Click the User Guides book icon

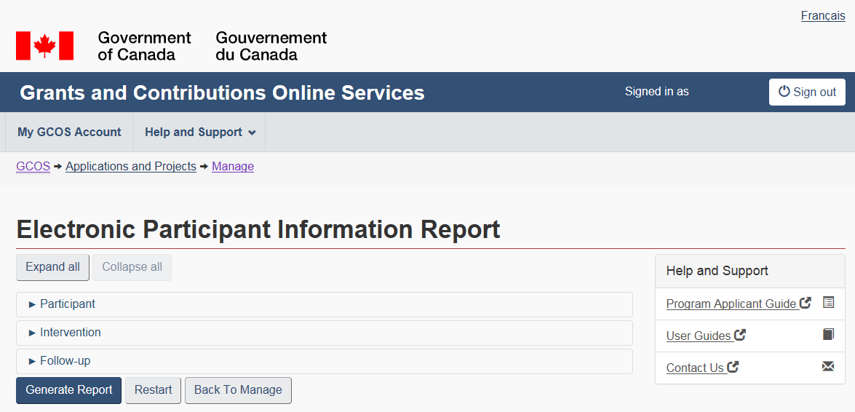tap(828, 335)
